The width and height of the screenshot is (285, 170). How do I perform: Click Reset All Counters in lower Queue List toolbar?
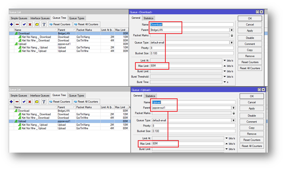pos(86,102)
